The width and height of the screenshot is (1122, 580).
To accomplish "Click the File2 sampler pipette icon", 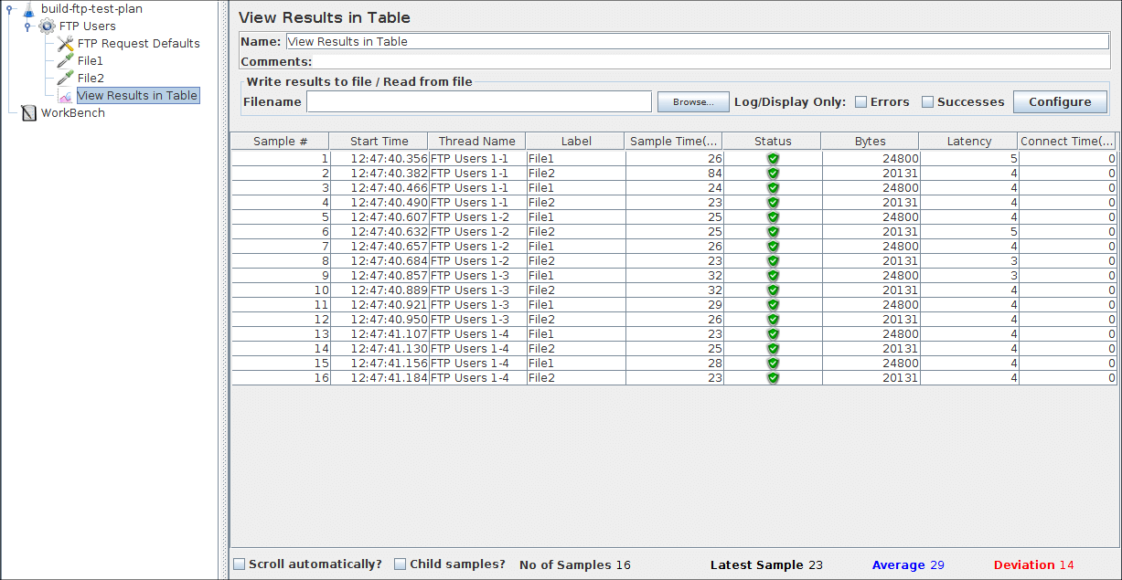I will pos(65,79).
